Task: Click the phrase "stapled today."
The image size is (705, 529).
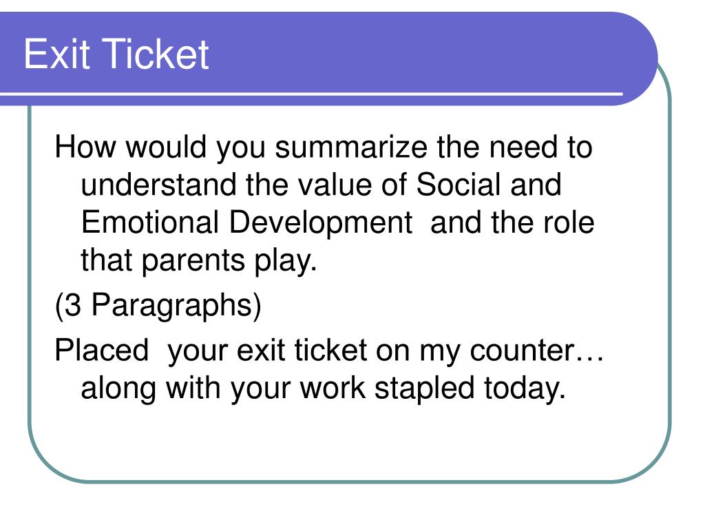Action: pyautogui.click(x=470, y=388)
